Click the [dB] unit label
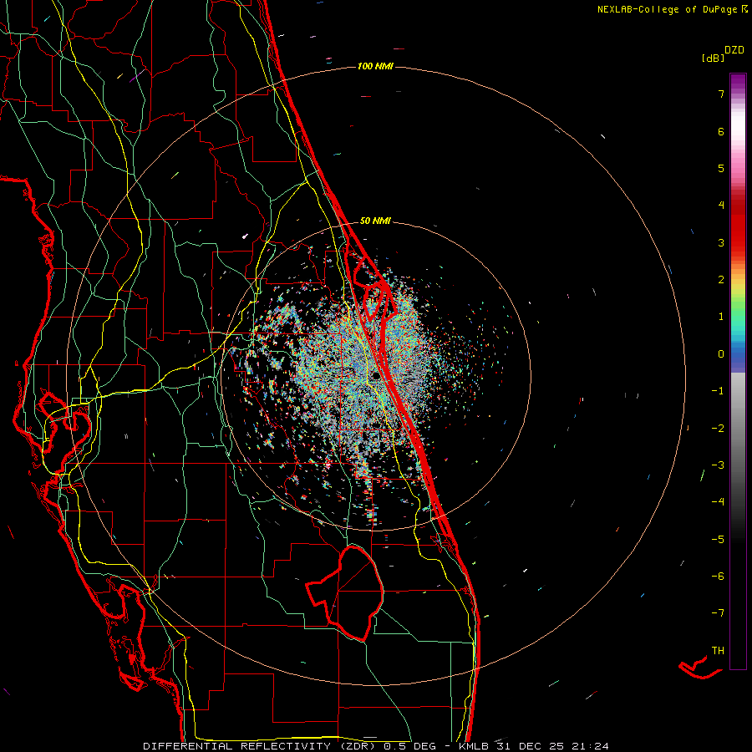752x752 pixels. click(x=713, y=58)
